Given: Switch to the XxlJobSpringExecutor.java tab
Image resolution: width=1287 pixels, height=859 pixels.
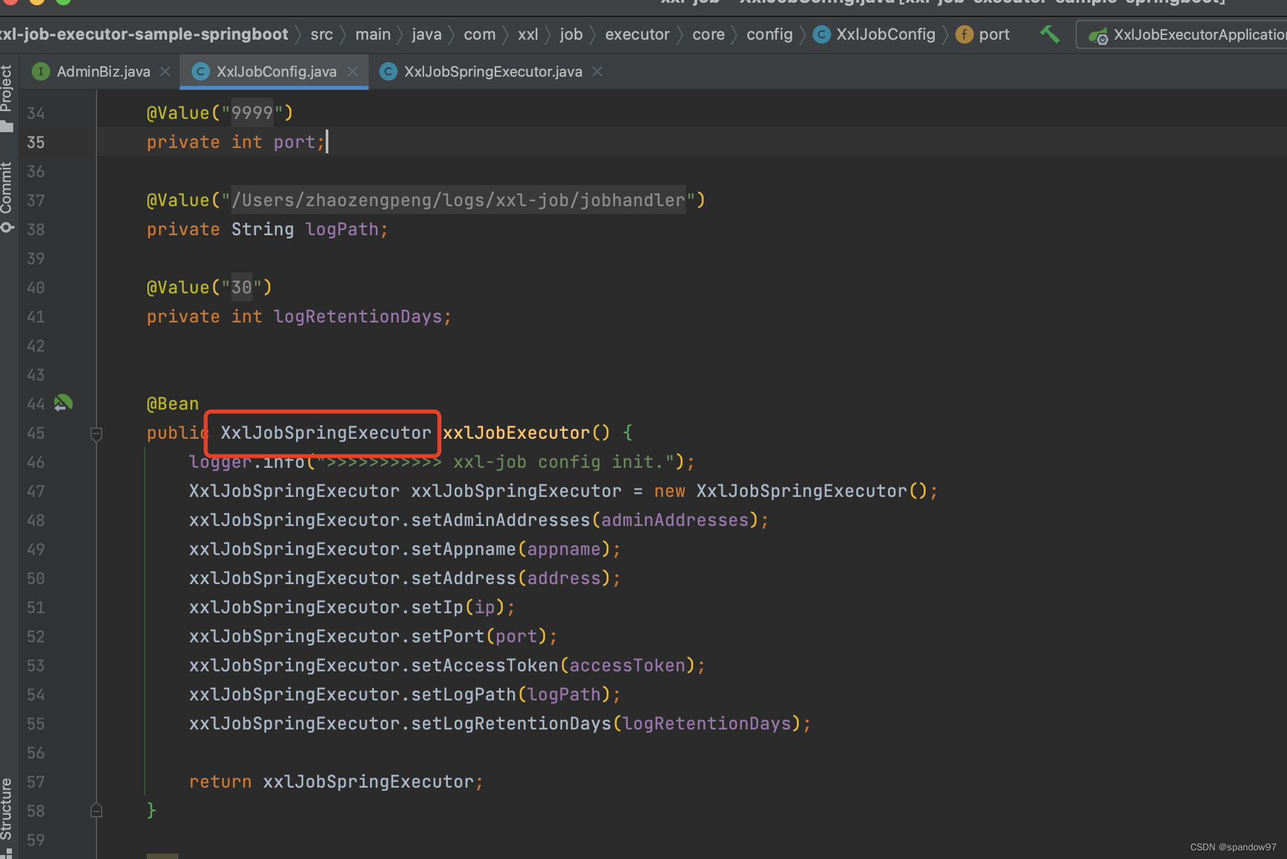Looking at the screenshot, I should 493,71.
